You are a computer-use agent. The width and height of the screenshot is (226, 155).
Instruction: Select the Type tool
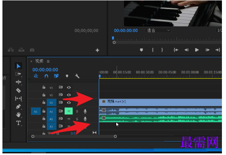pos(18,123)
